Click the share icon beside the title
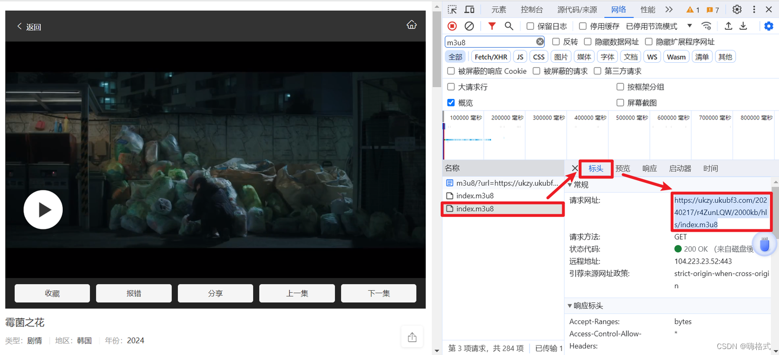 pos(412,337)
